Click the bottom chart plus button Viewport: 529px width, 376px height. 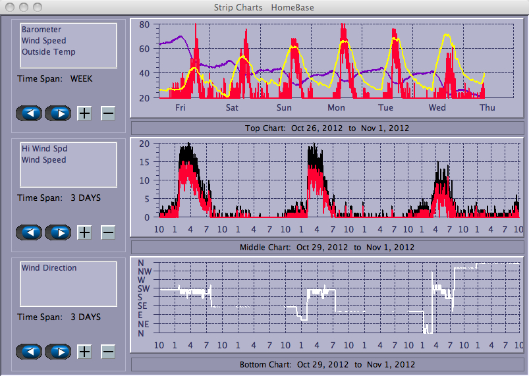[84, 352]
